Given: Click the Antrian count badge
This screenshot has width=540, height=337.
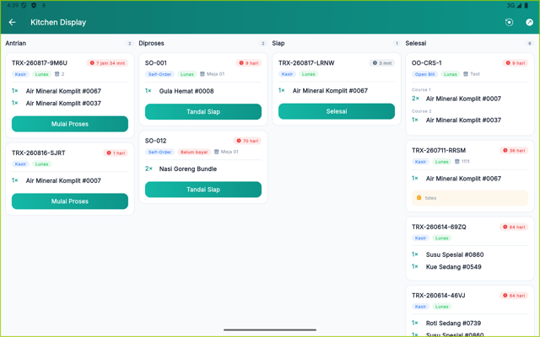Looking at the screenshot, I should 129,43.
